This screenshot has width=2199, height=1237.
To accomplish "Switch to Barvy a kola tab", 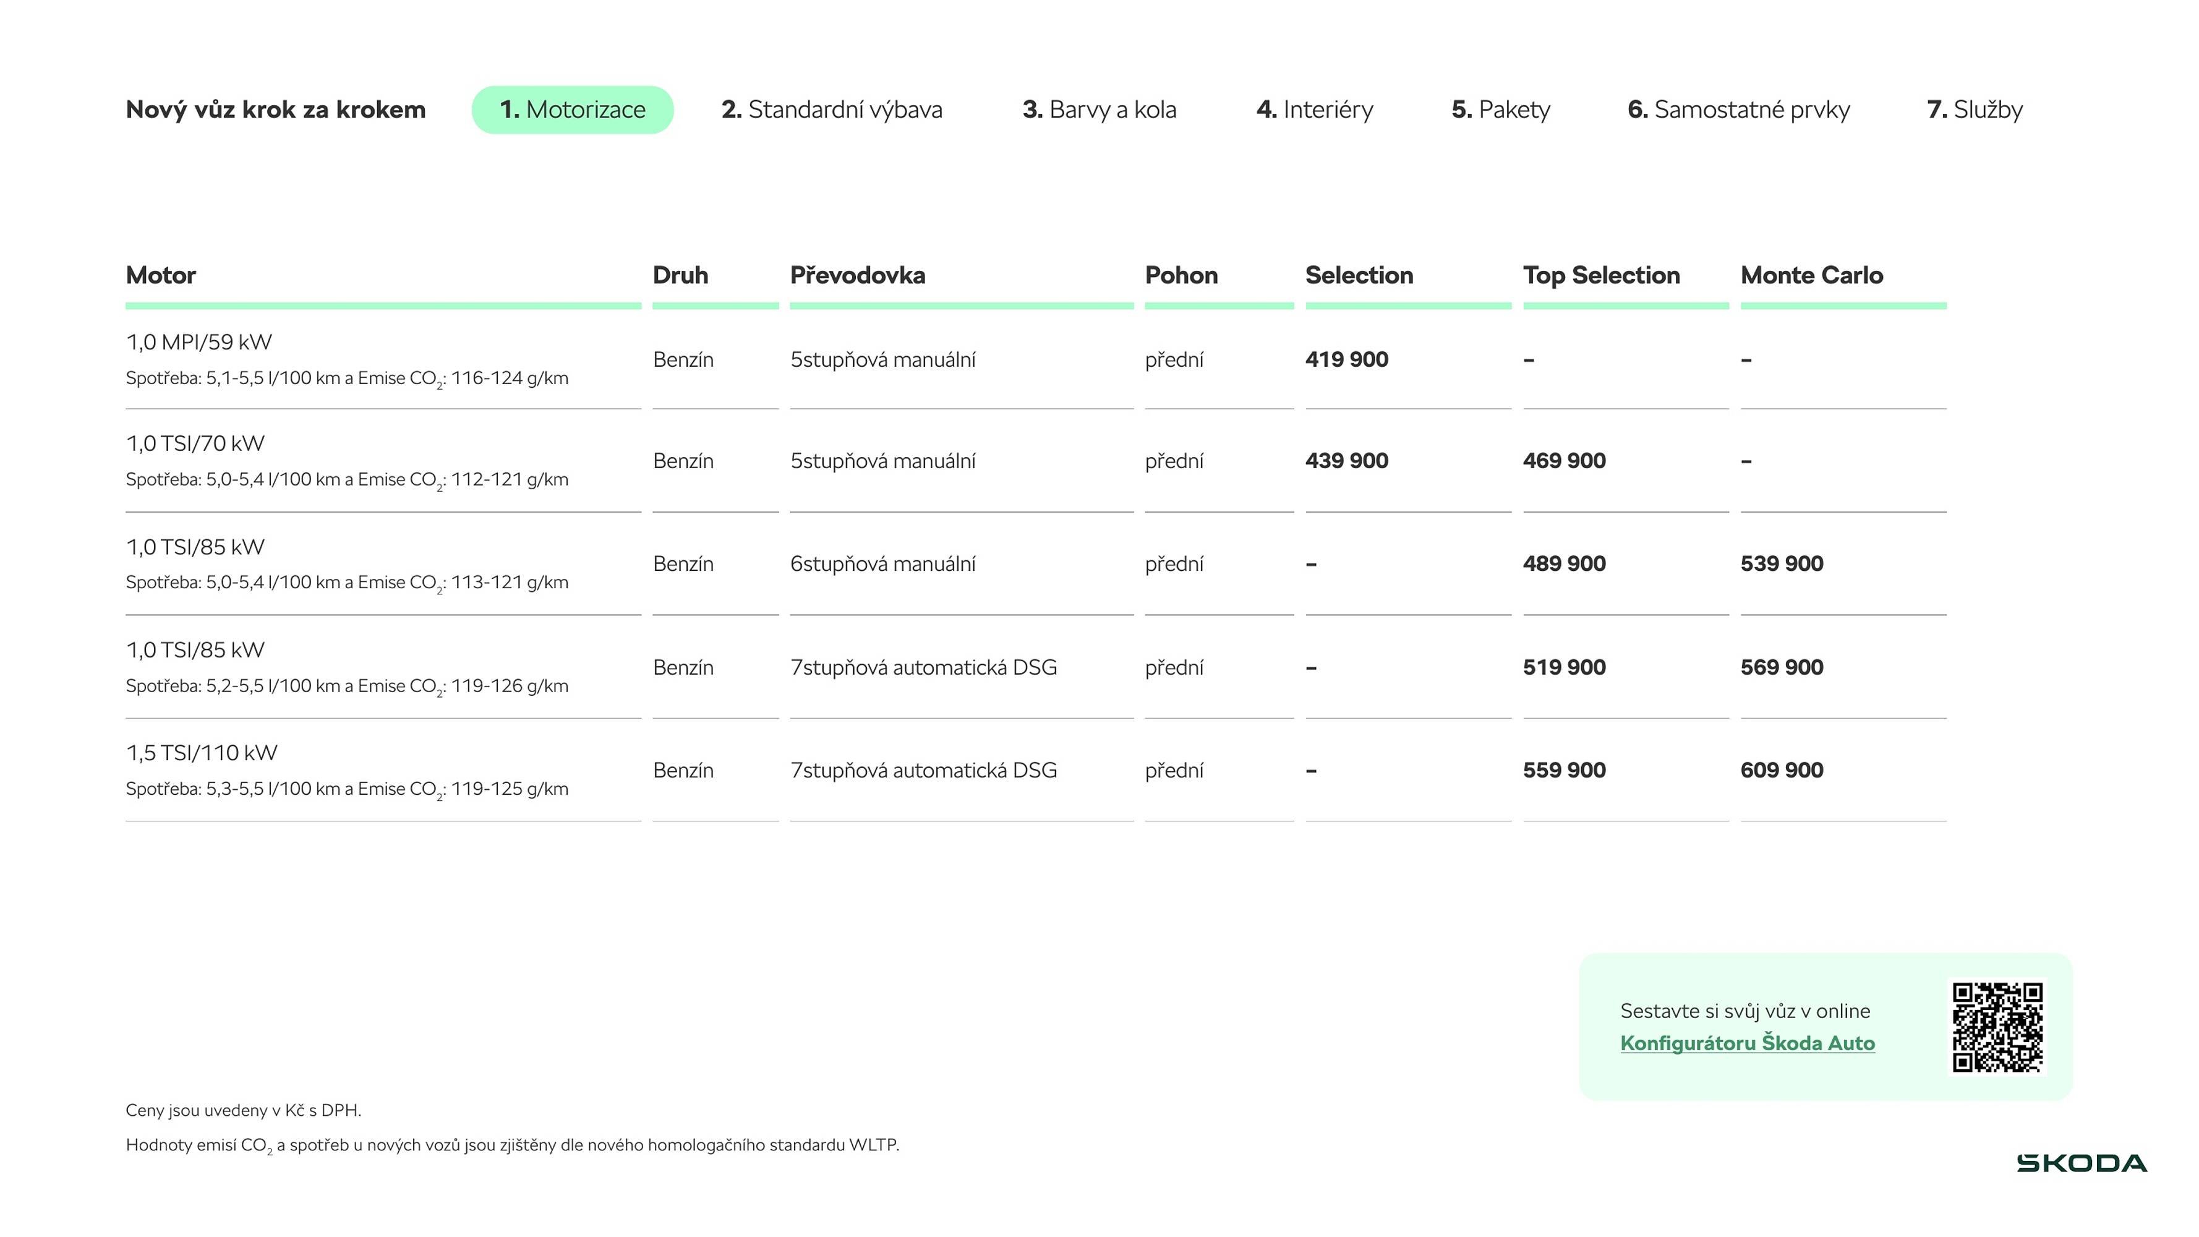I will click(x=1099, y=109).
